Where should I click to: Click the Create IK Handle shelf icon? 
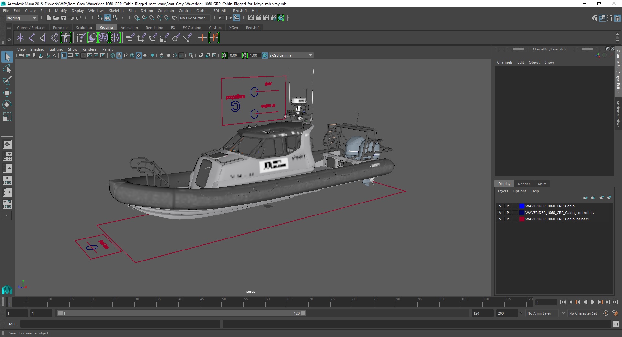tap(43, 38)
